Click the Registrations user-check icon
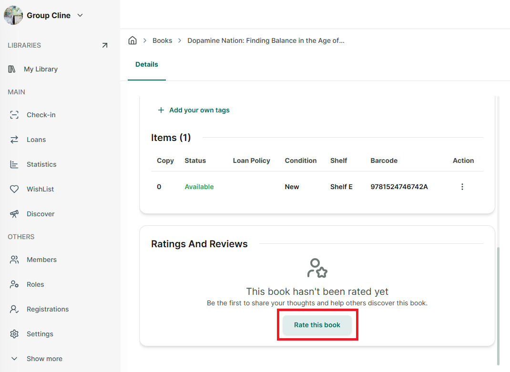Screen dimensions: 510x372 [14, 309]
